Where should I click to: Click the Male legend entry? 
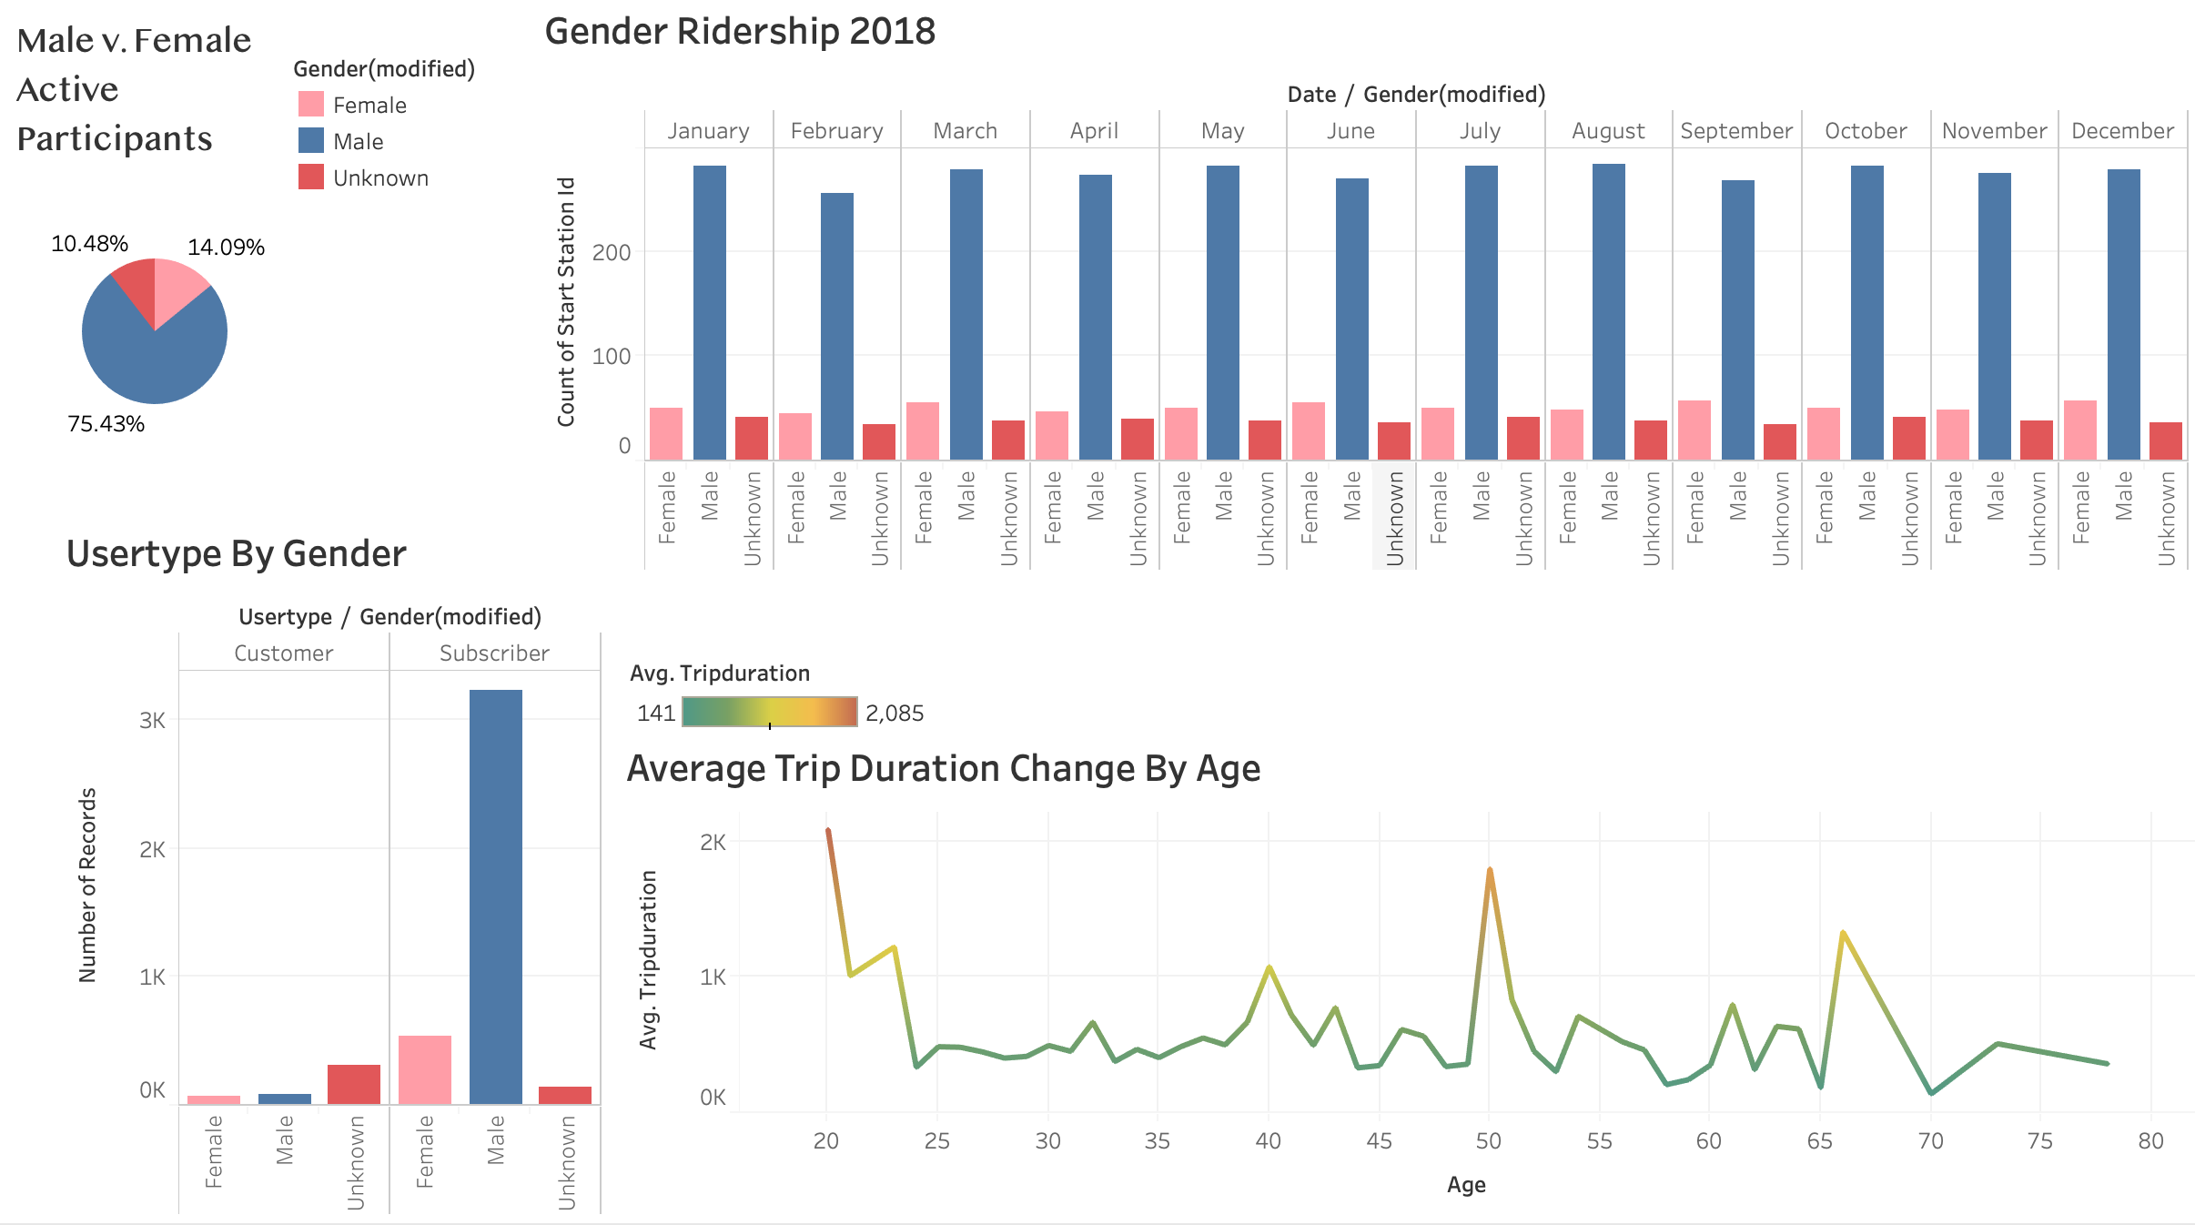(309, 141)
